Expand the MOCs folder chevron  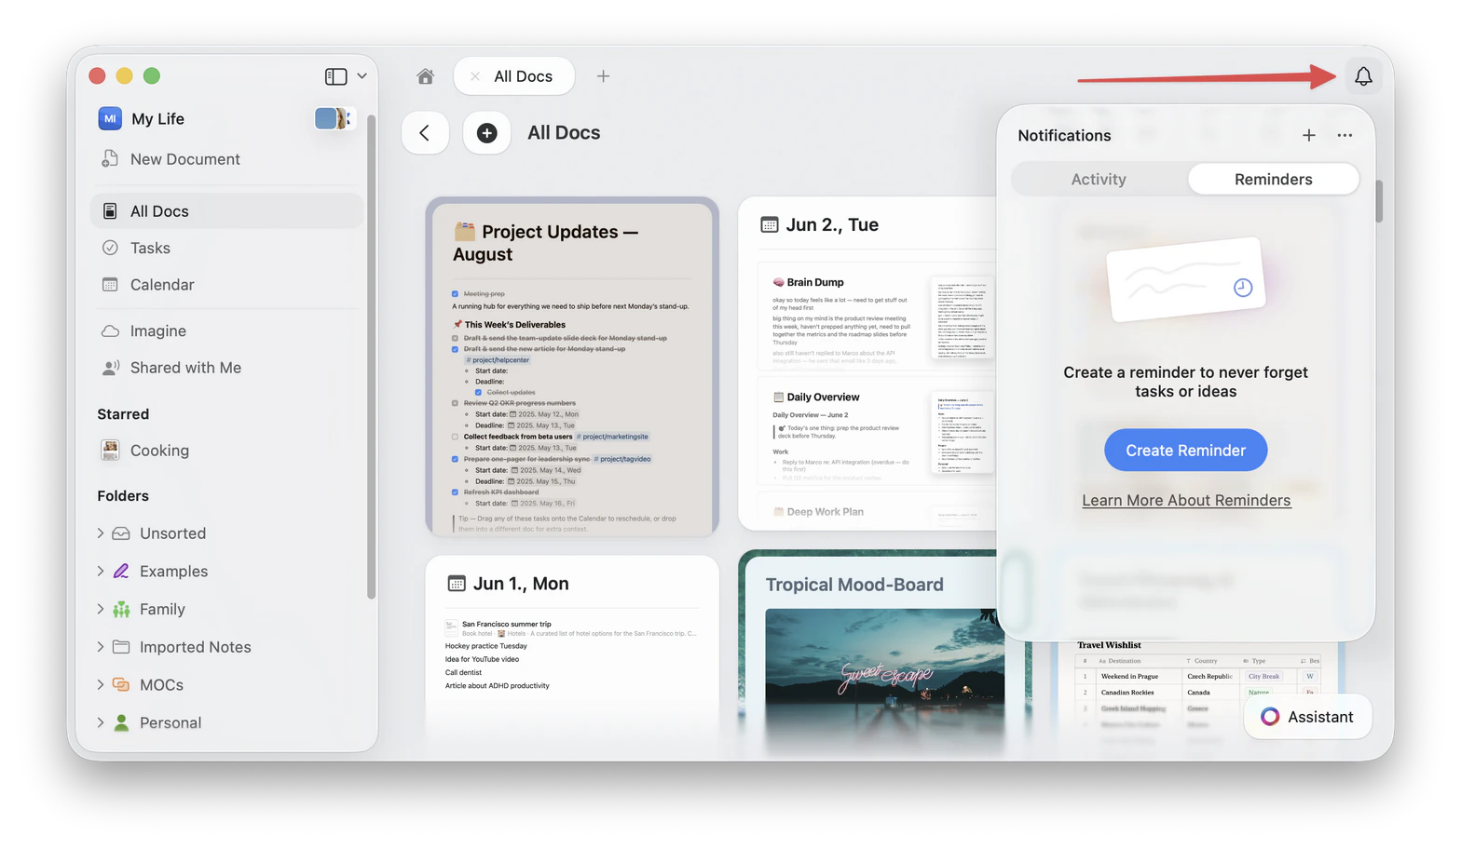(x=101, y=684)
